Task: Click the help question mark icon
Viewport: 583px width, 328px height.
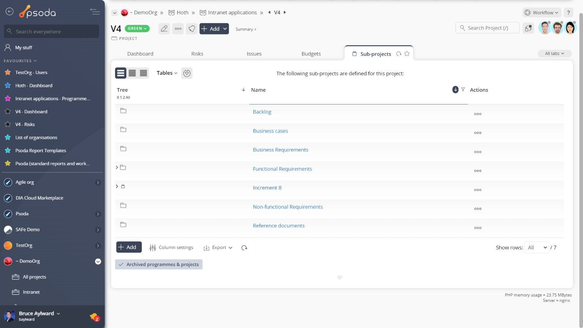Action: pyautogui.click(x=568, y=13)
